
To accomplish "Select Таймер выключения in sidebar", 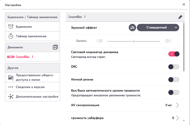I will coord(31,36).
